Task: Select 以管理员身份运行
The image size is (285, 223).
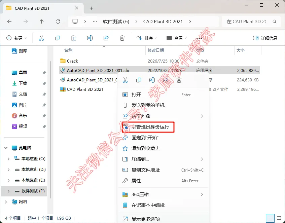Action: tap(163, 127)
